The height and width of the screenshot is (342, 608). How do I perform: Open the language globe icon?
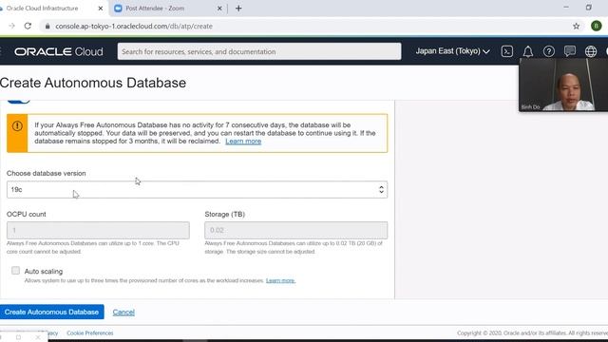point(591,51)
